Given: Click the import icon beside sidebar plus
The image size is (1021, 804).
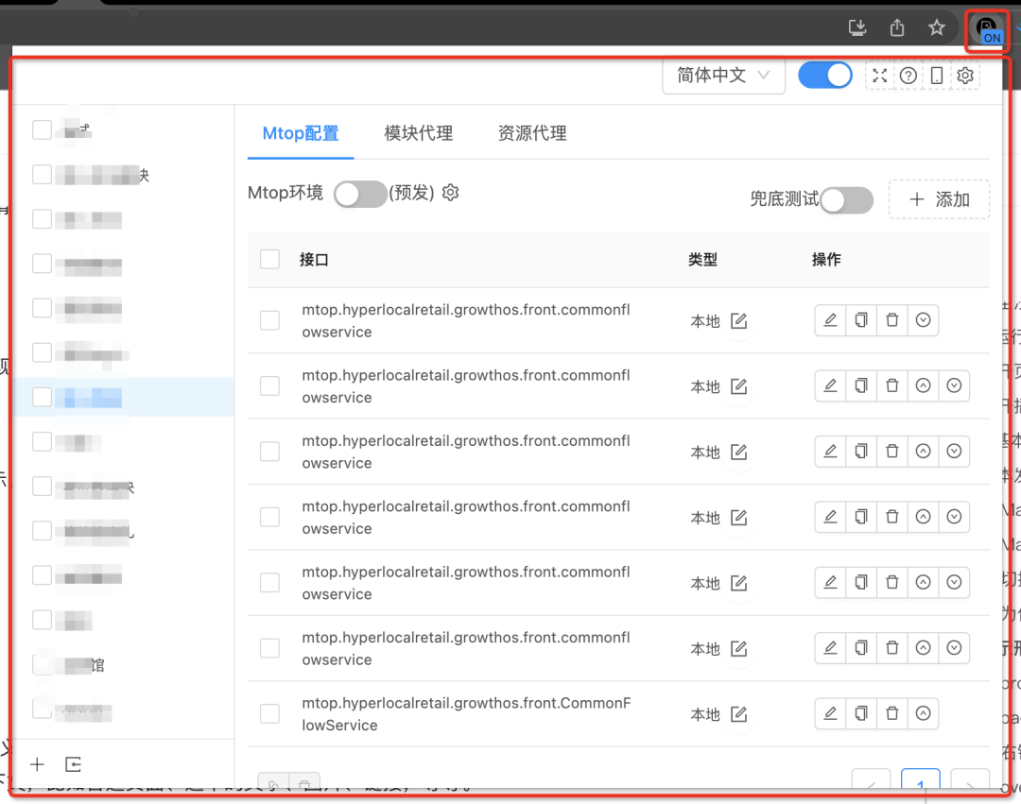Looking at the screenshot, I should [x=73, y=764].
